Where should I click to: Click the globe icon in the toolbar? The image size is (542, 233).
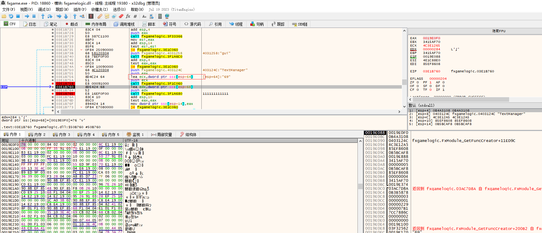click(x=167, y=16)
